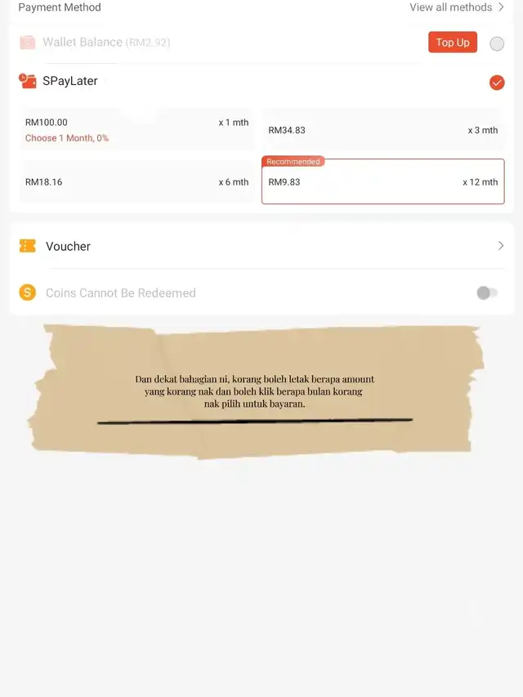Open the Voucher chevron arrow
Image resolution: width=523 pixels, height=697 pixels.
click(501, 246)
